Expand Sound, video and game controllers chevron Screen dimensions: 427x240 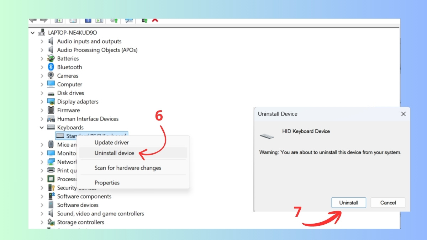pos(42,214)
